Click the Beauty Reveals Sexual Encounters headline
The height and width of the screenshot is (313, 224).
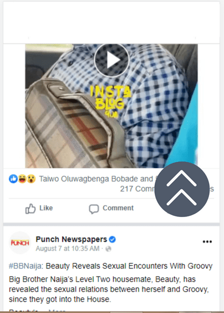129,266
